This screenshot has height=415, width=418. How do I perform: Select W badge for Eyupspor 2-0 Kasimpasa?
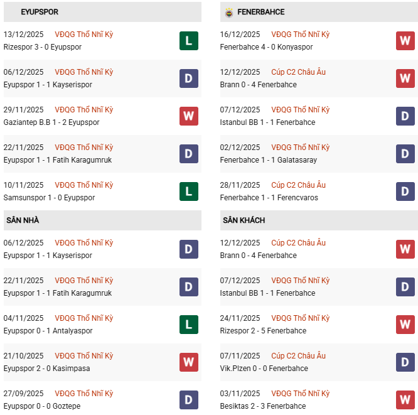(188, 362)
